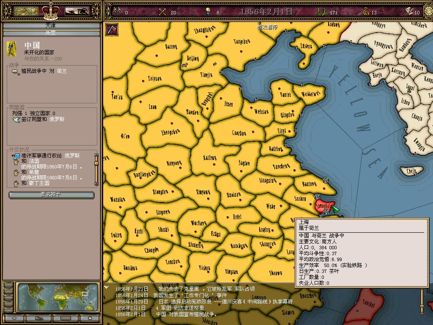This screenshot has height=325, width=433.
Task: Click the horizontal lines button under minimap
Action: (66, 318)
